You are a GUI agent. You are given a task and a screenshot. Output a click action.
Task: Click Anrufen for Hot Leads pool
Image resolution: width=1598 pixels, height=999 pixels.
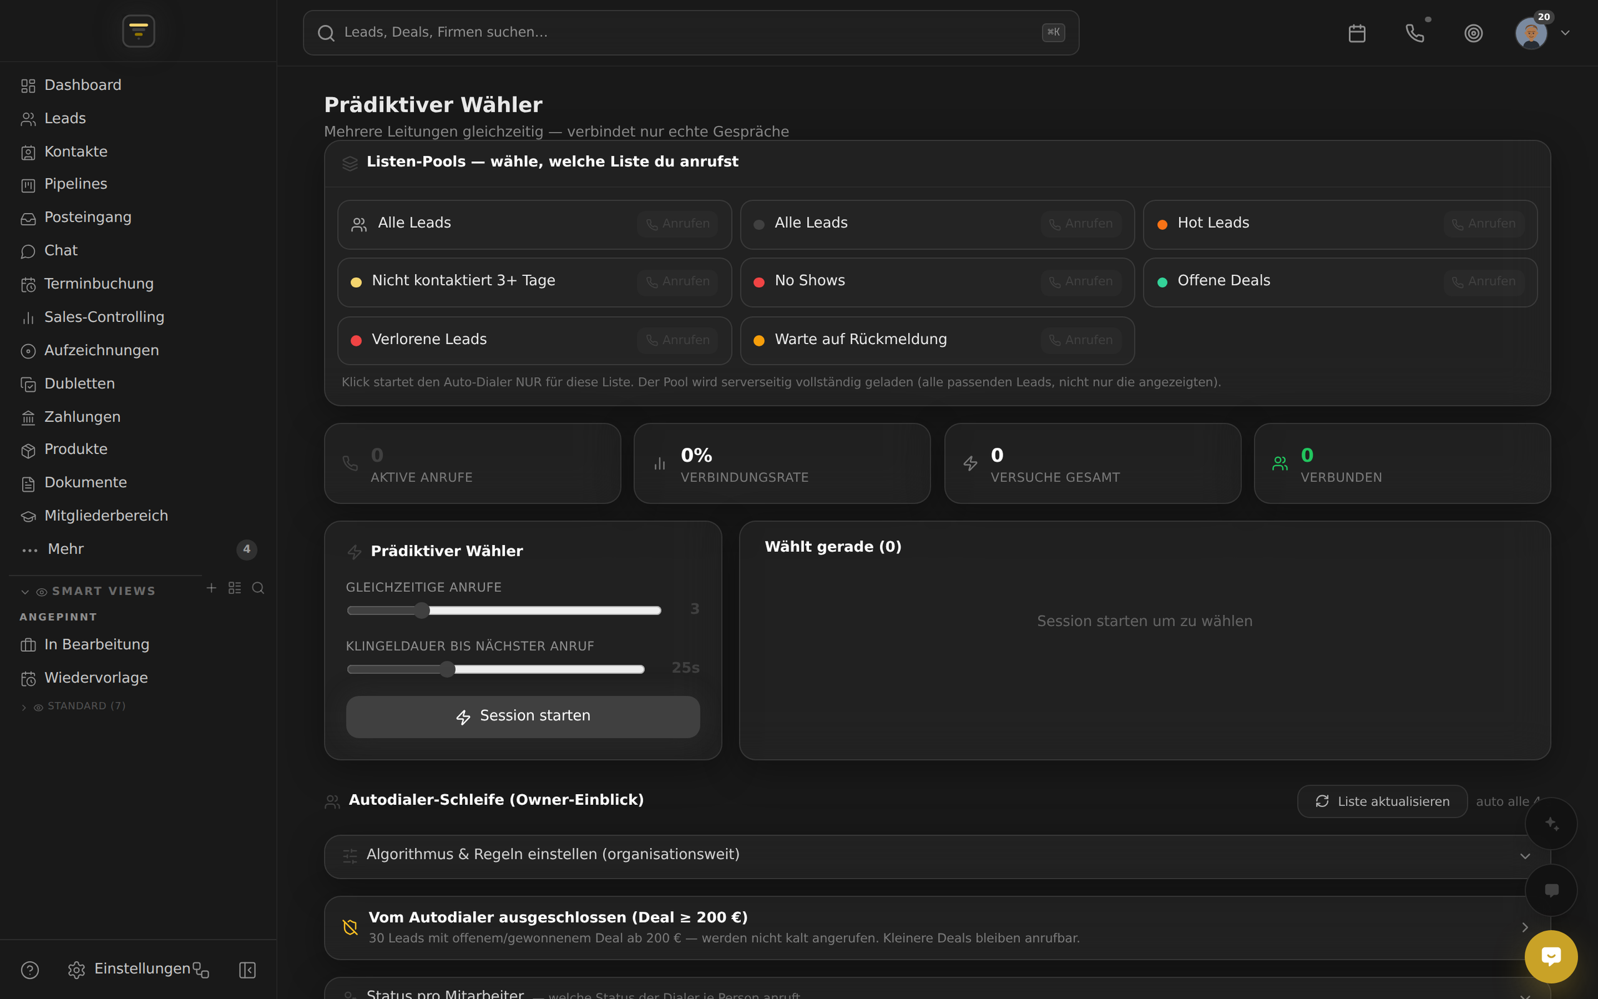pyautogui.click(x=1484, y=224)
